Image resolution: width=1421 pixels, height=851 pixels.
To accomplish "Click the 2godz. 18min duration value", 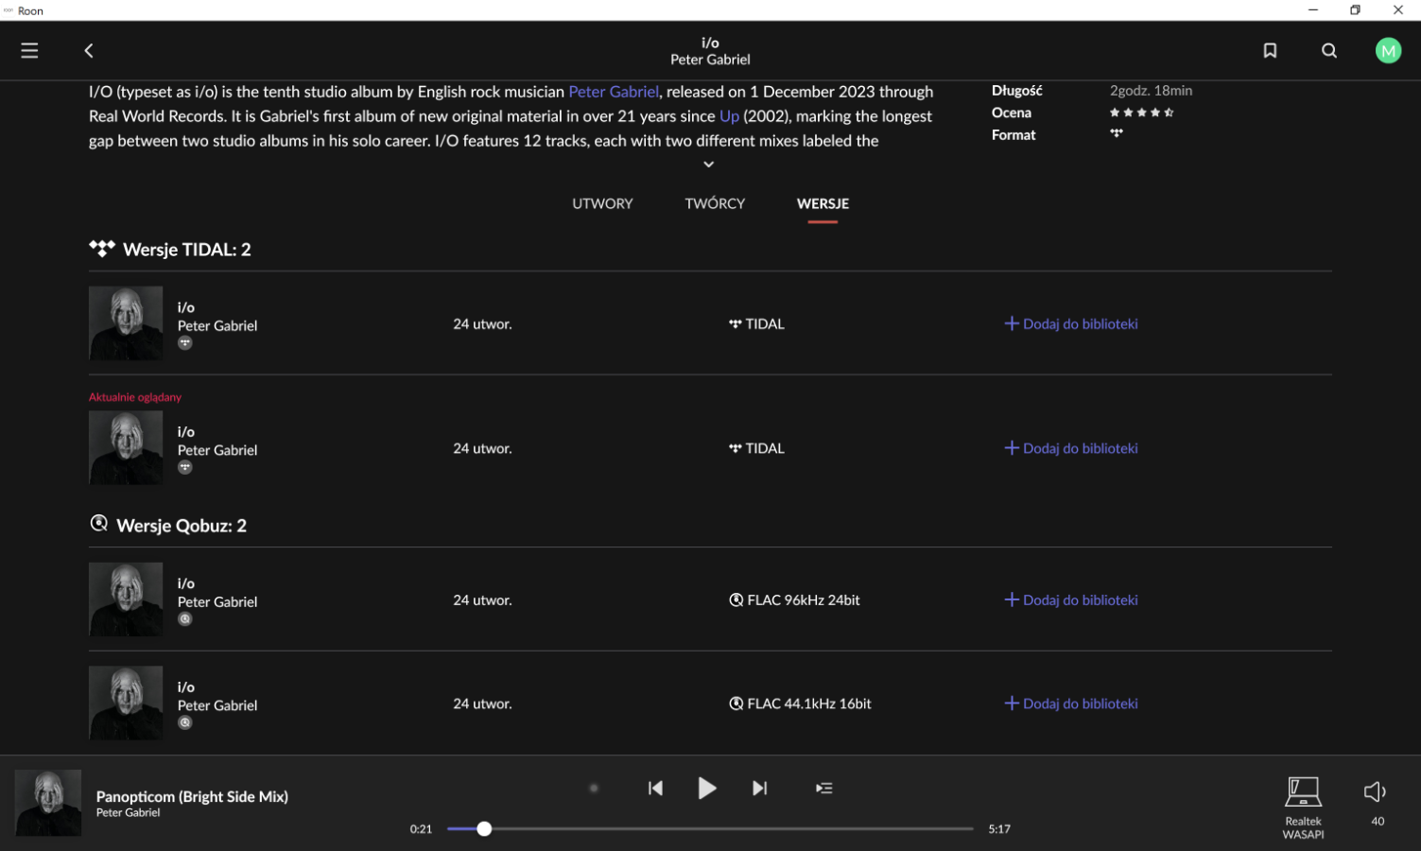I will click(x=1151, y=91).
